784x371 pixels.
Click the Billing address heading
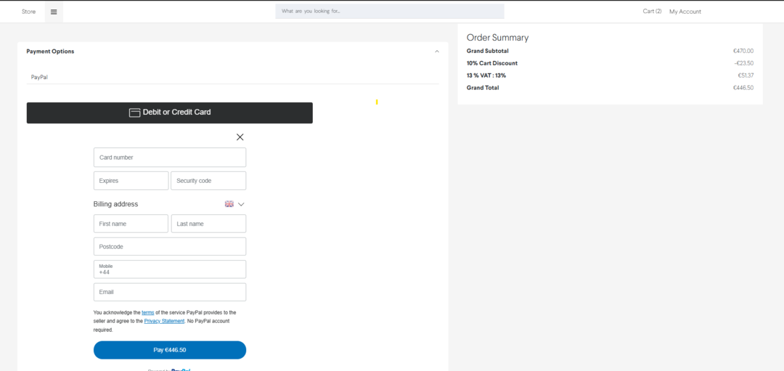[115, 204]
